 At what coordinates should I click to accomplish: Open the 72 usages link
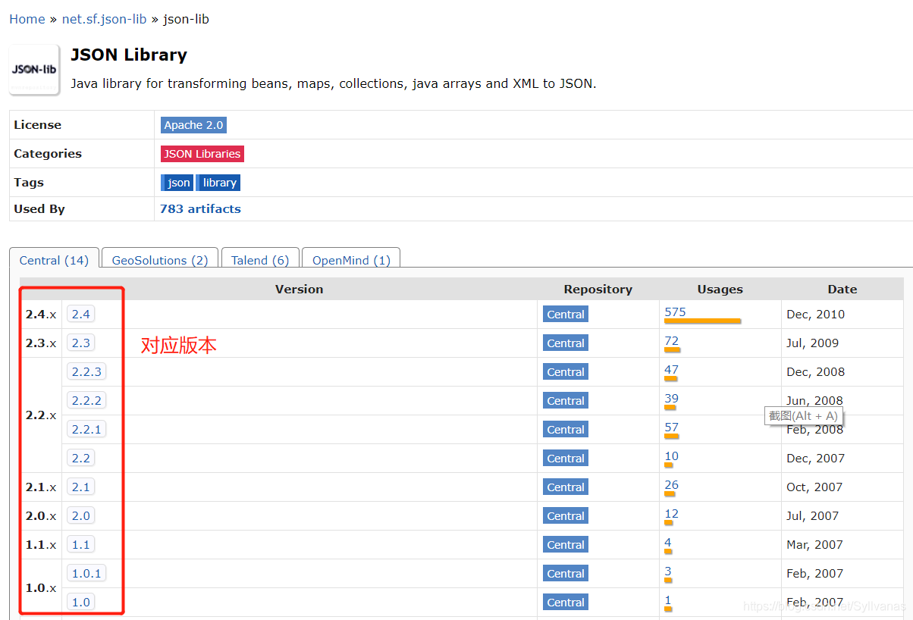click(x=671, y=340)
